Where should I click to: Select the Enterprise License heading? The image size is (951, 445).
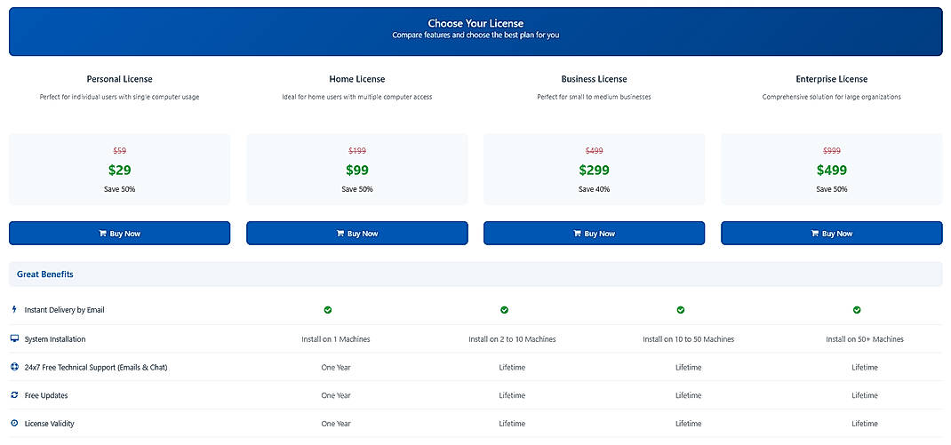832,79
